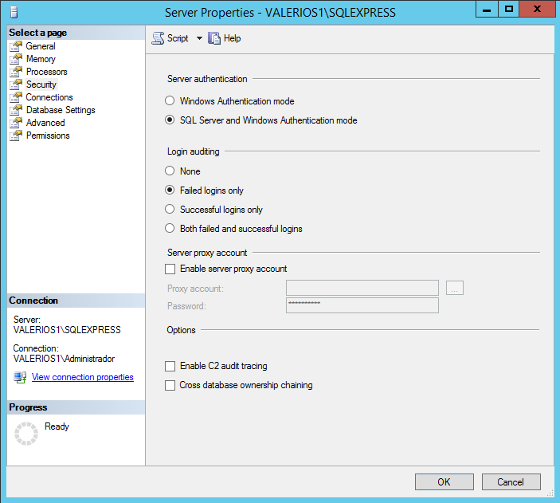Click the Ready status text
The image size is (560, 503).
tap(57, 426)
